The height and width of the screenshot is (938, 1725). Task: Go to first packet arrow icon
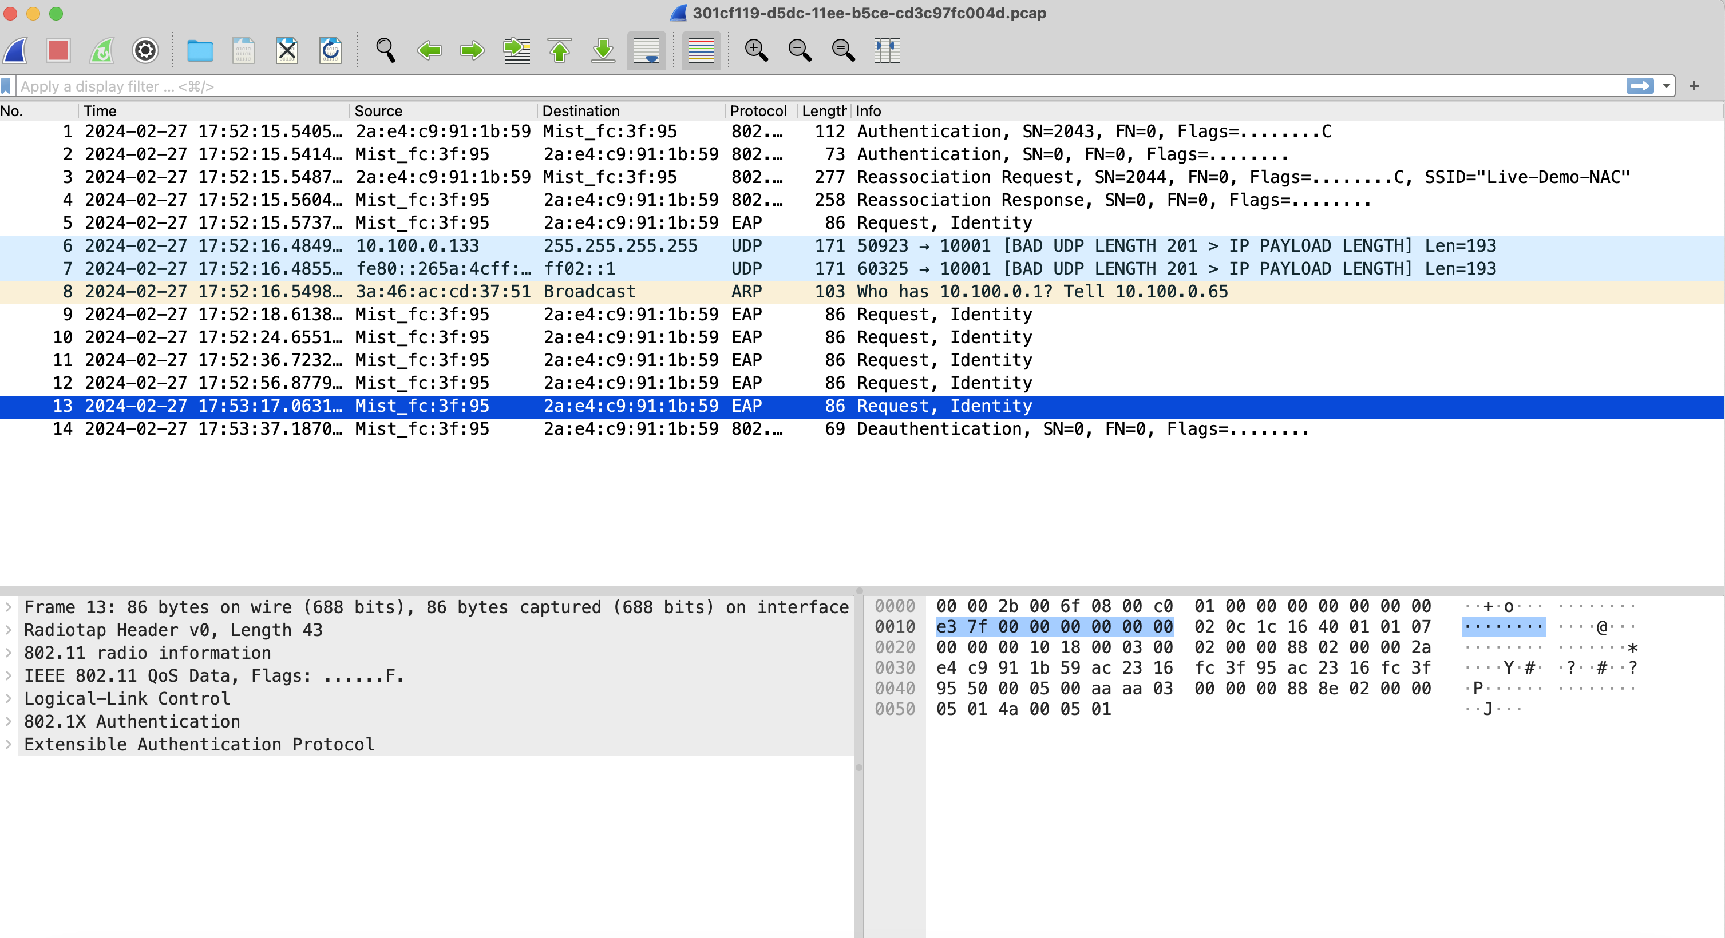pyautogui.click(x=560, y=50)
